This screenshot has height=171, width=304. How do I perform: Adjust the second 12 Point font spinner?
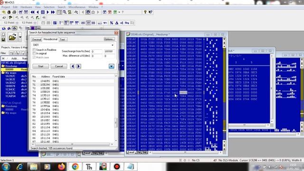tap(35, 23)
